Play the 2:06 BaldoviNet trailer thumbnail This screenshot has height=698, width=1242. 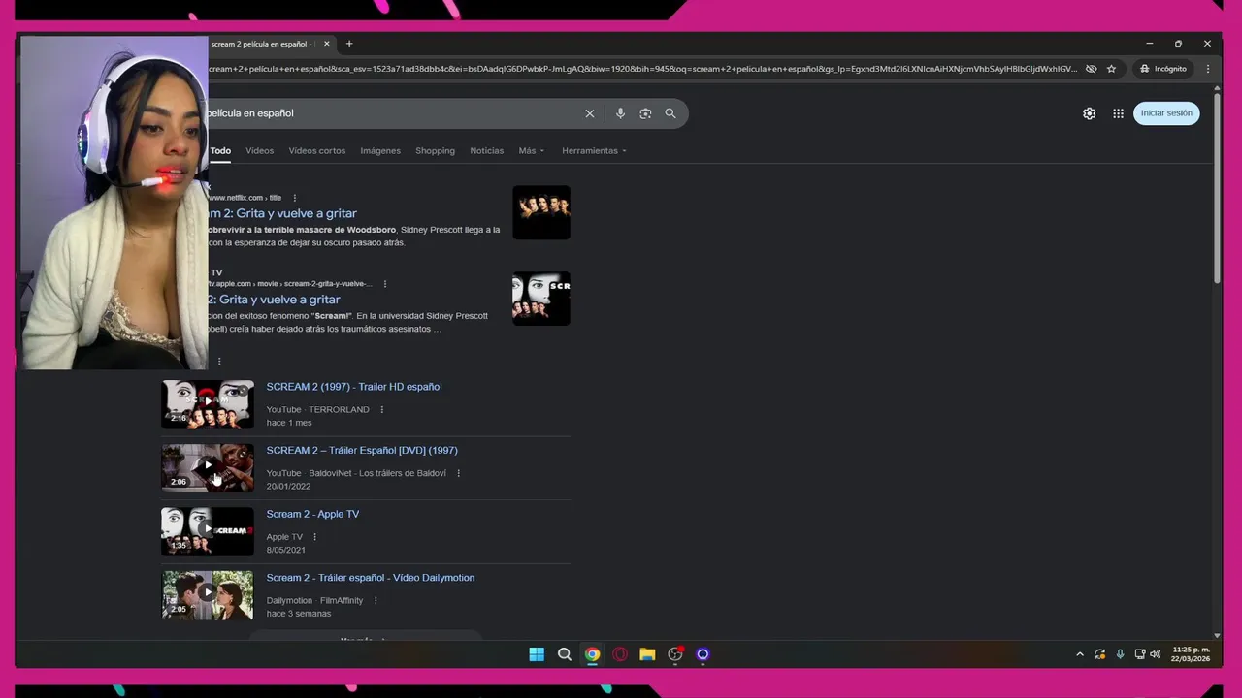pos(208,468)
